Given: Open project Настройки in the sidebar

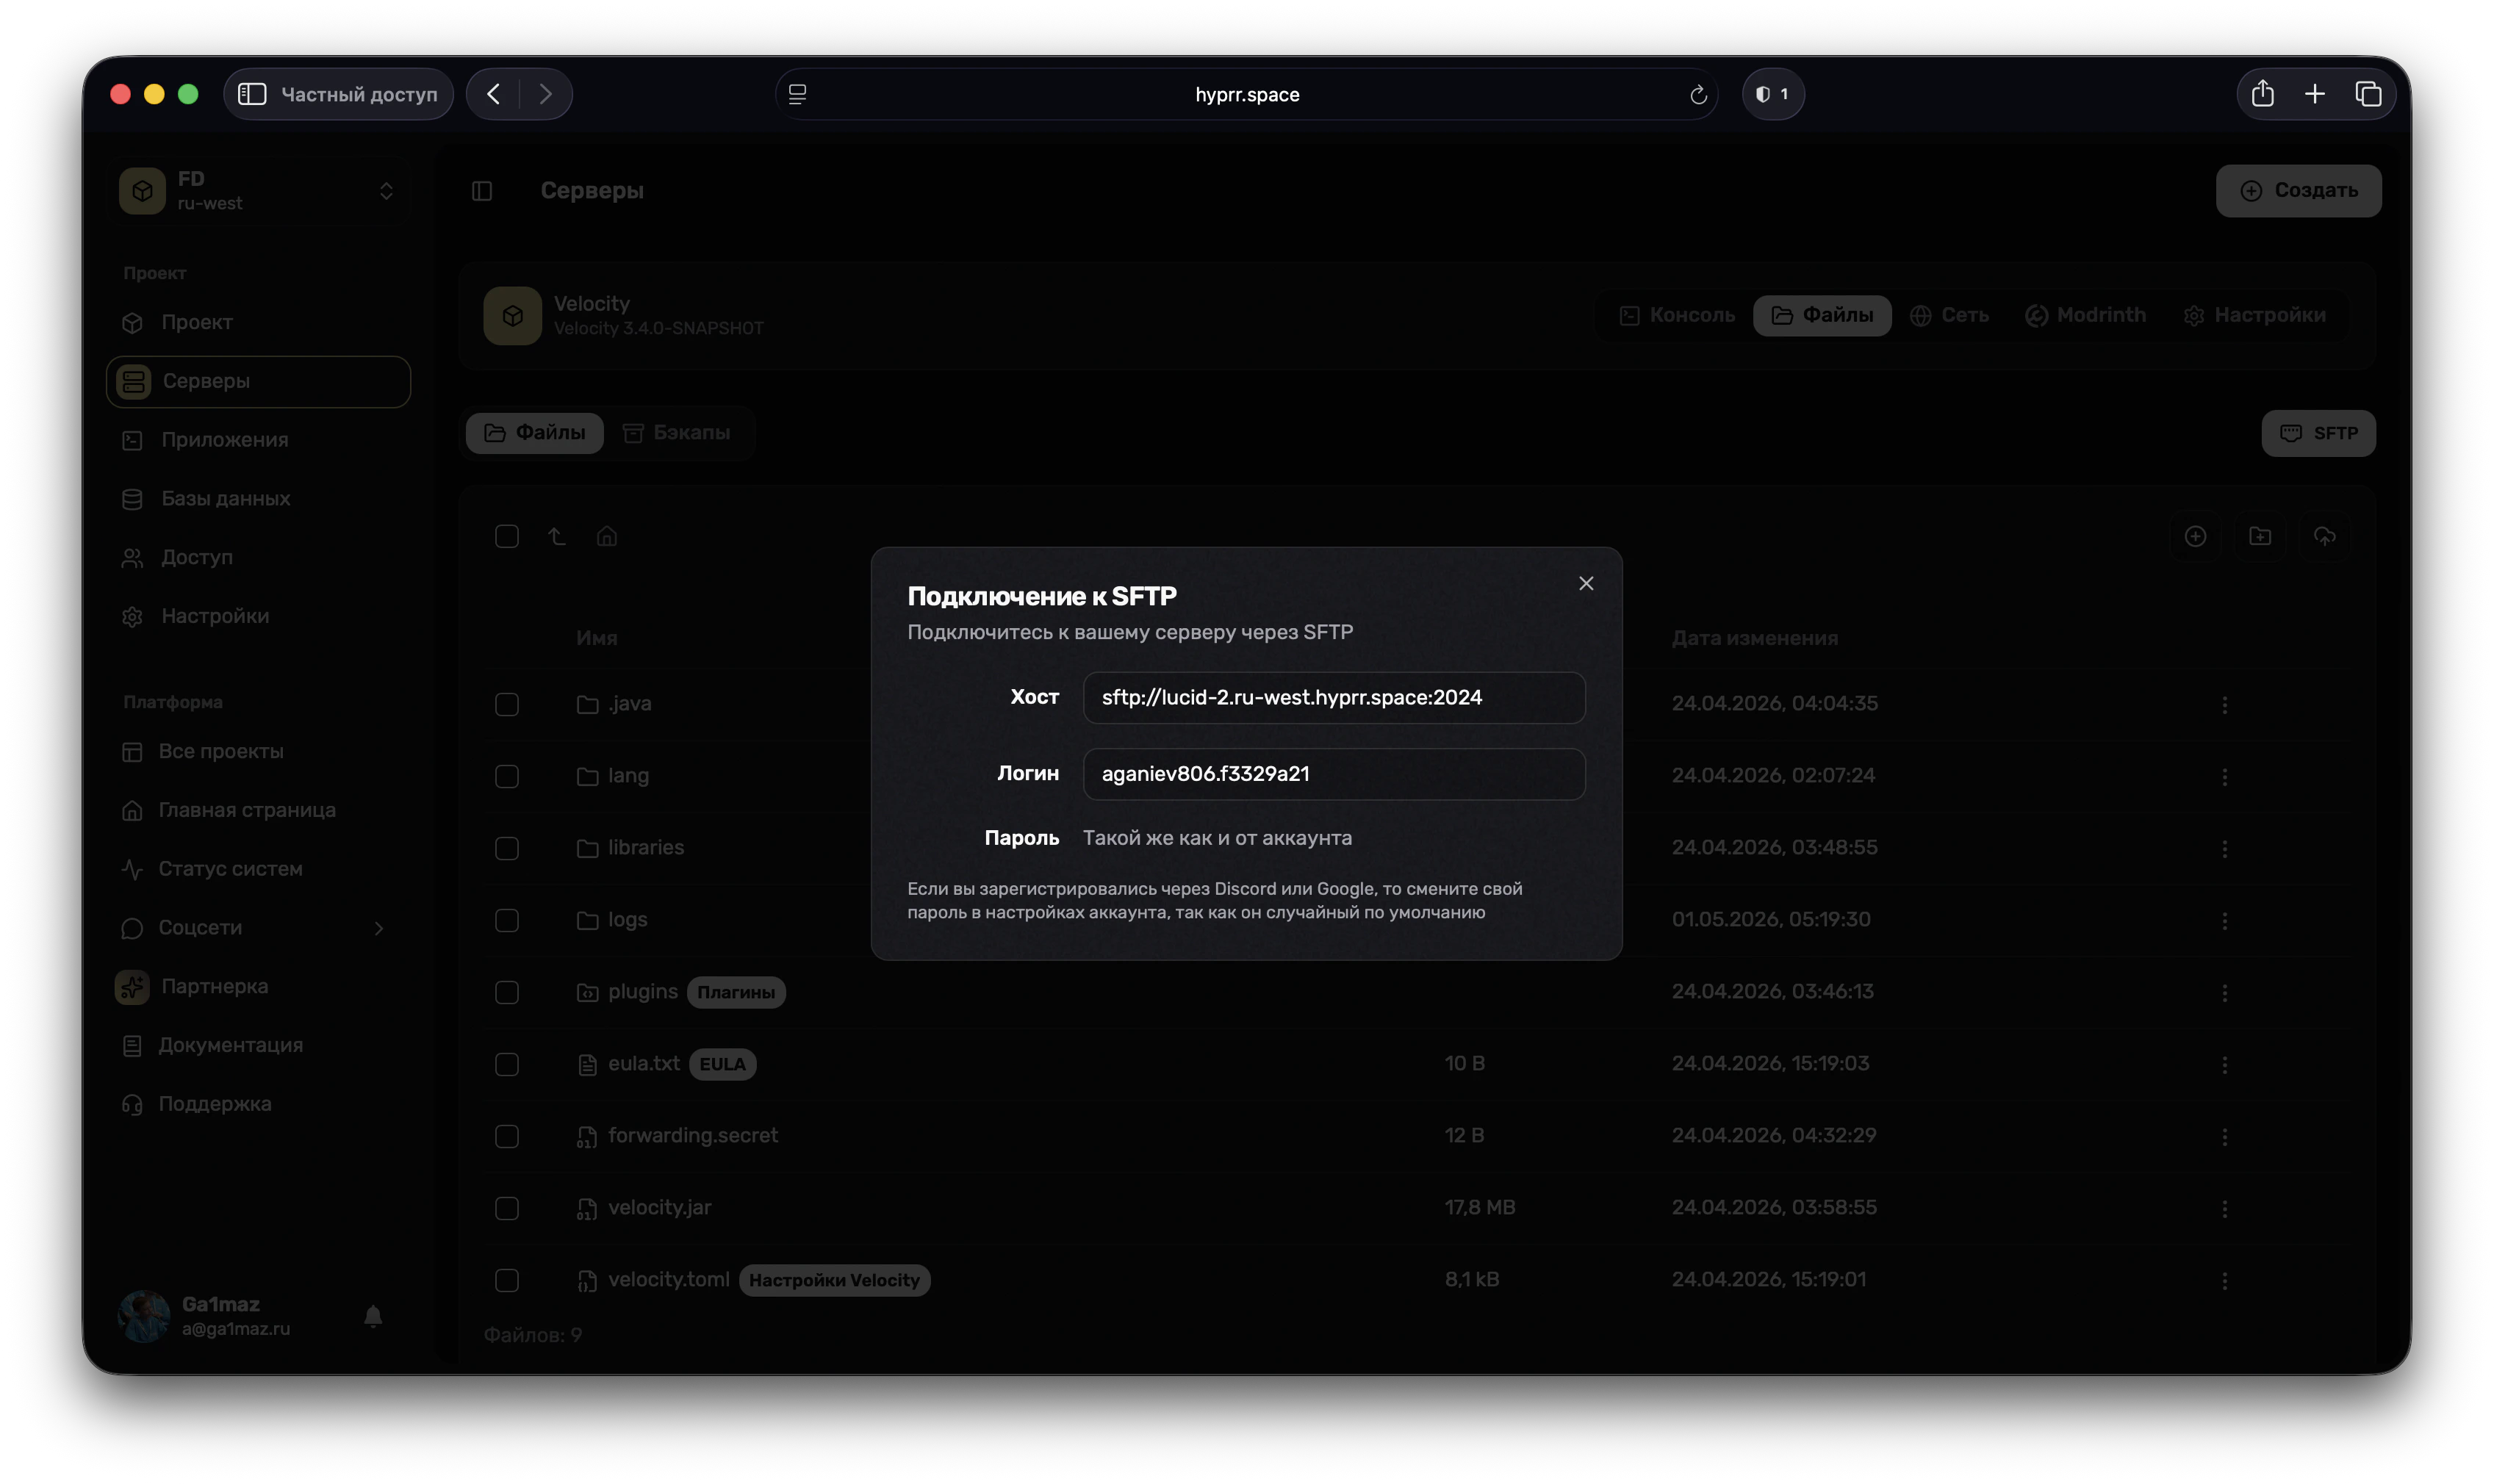Looking at the screenshot, I should 259,616.
